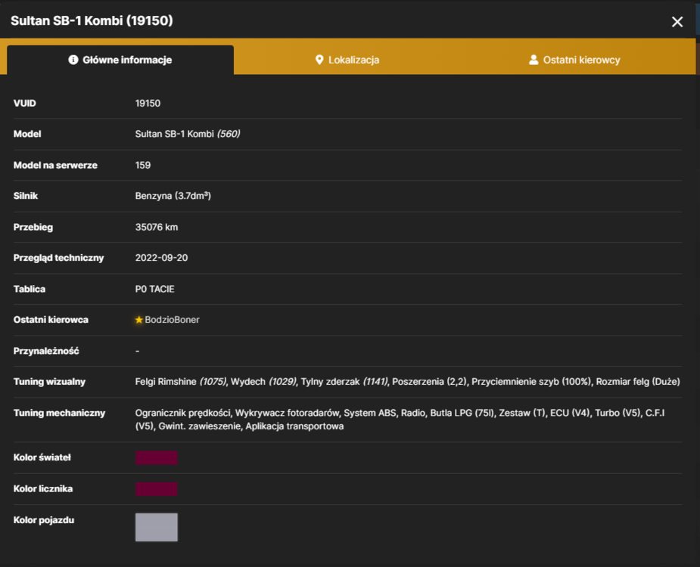Click the Tuning mechaniczny label
700x567 pixels.
click(x=59, y=413)
